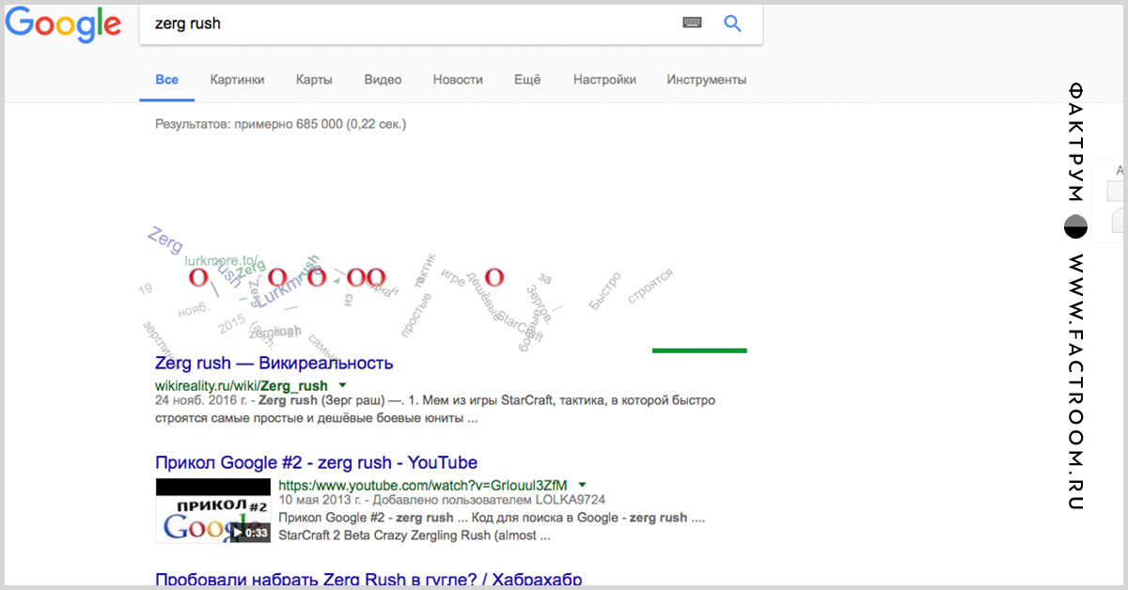This screenshot has height=590, width=1128.
Task: Open the Ещё dropdown menu
Action: [527, 80]
